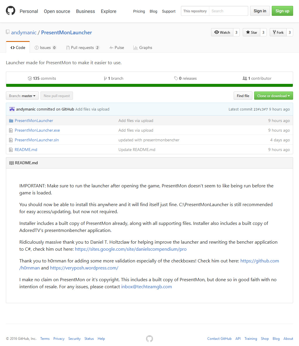Open the sites.google.com danielscompendium link

click(131, 249)
